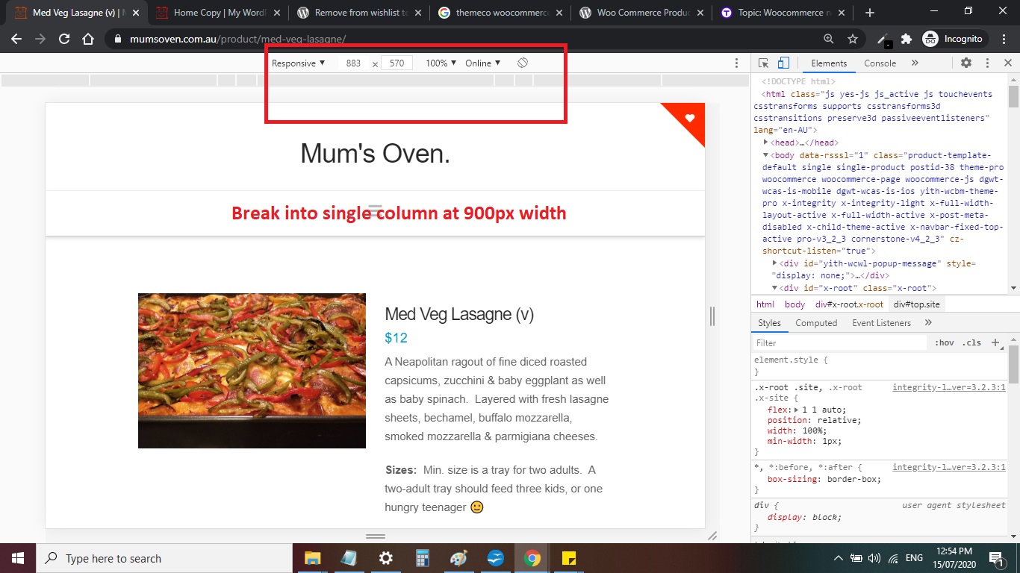1020x573 pixels.
Task: Click the inspect element picker icon
Action: coord(763,63)
